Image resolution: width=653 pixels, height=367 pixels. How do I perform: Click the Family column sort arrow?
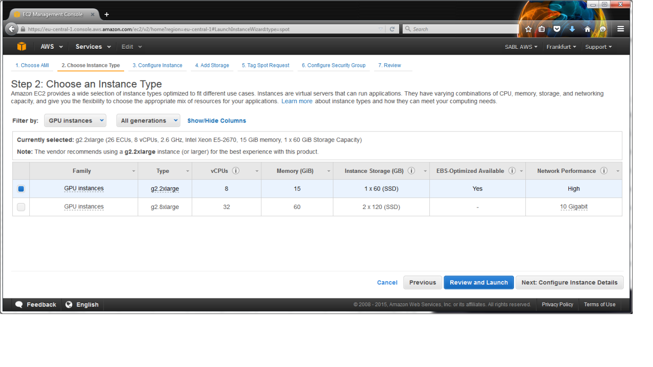(x=134, y=171)
